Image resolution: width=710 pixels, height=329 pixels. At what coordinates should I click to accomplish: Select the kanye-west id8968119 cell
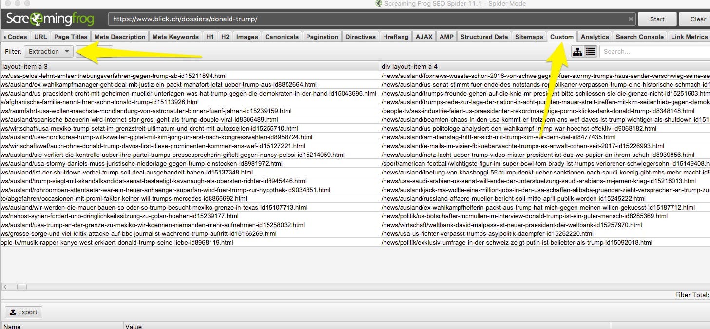tap(191, 242)
